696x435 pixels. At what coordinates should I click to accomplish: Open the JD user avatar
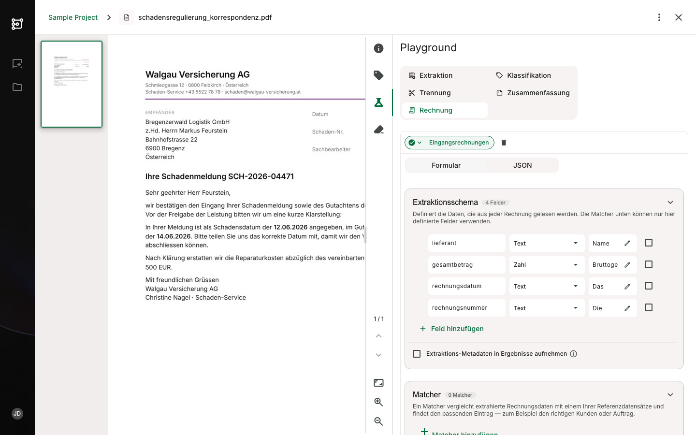click(17, 414)
